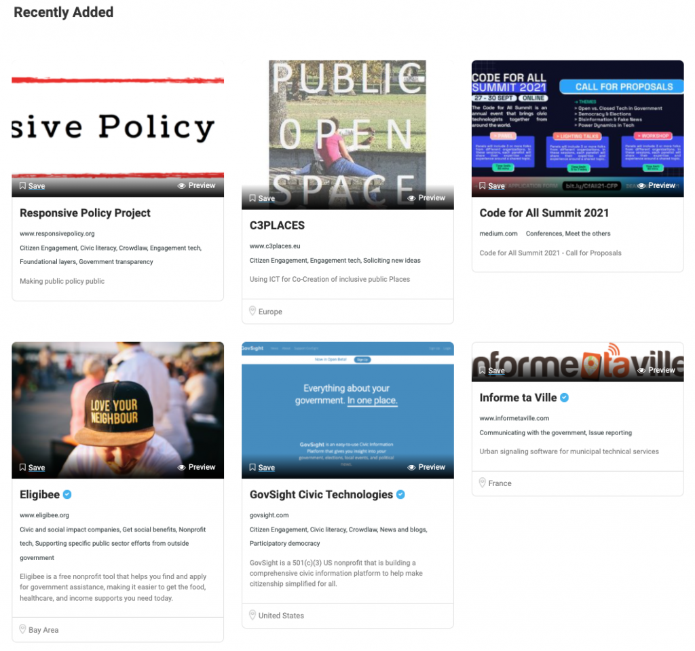Click the bookmark icon on GovSight card

(252, 468)
